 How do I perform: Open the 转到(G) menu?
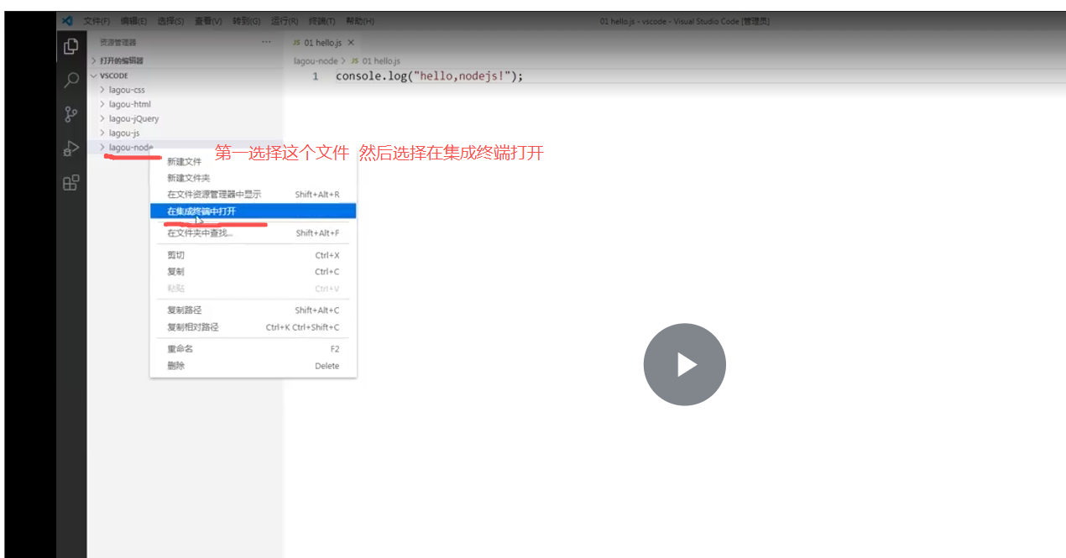click(x=246, y=21)
